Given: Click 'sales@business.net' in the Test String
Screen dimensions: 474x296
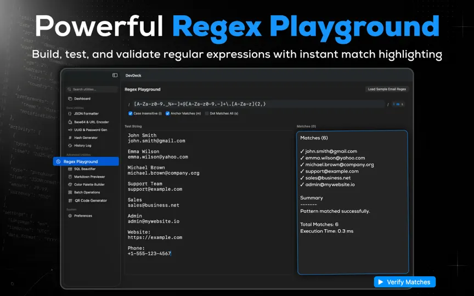Looking at the screenshot, I should [153, 205].
